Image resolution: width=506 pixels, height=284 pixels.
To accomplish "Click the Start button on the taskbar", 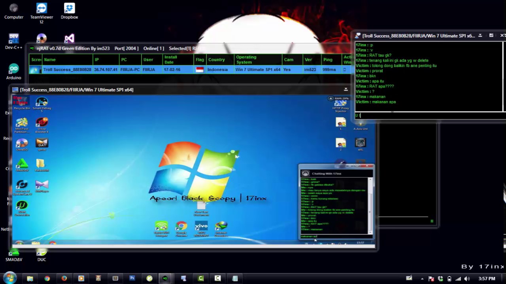I will pos(9,278).
